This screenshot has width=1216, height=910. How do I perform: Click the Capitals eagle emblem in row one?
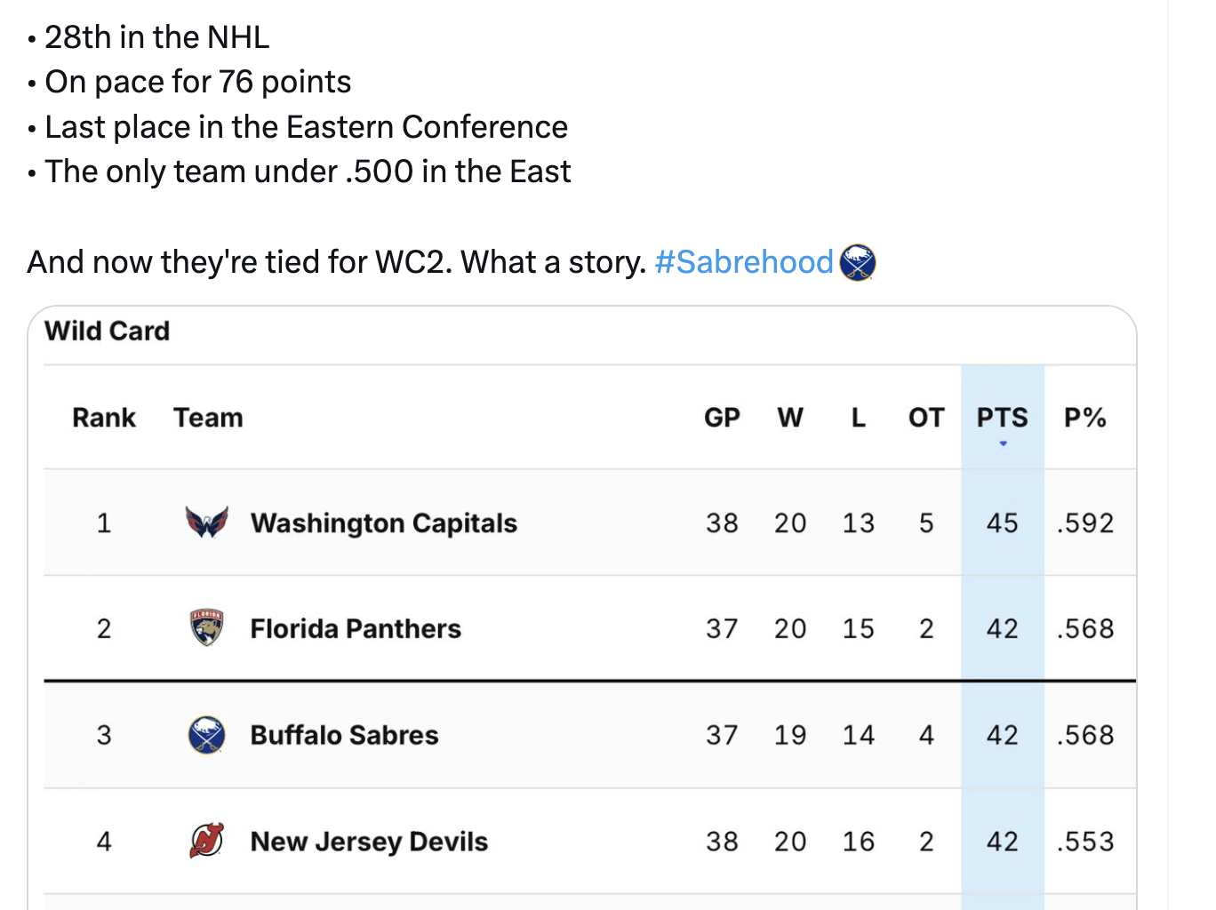(206, 523)
